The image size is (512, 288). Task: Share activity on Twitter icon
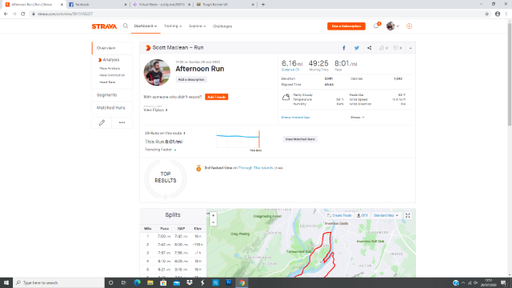(x=357, y=48)
